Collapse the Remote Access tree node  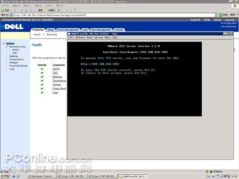tap(7, 47)
